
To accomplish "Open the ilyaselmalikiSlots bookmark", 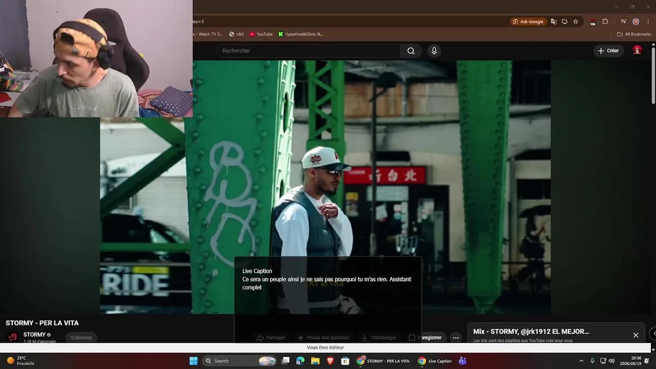I will (x=301, y=34).
